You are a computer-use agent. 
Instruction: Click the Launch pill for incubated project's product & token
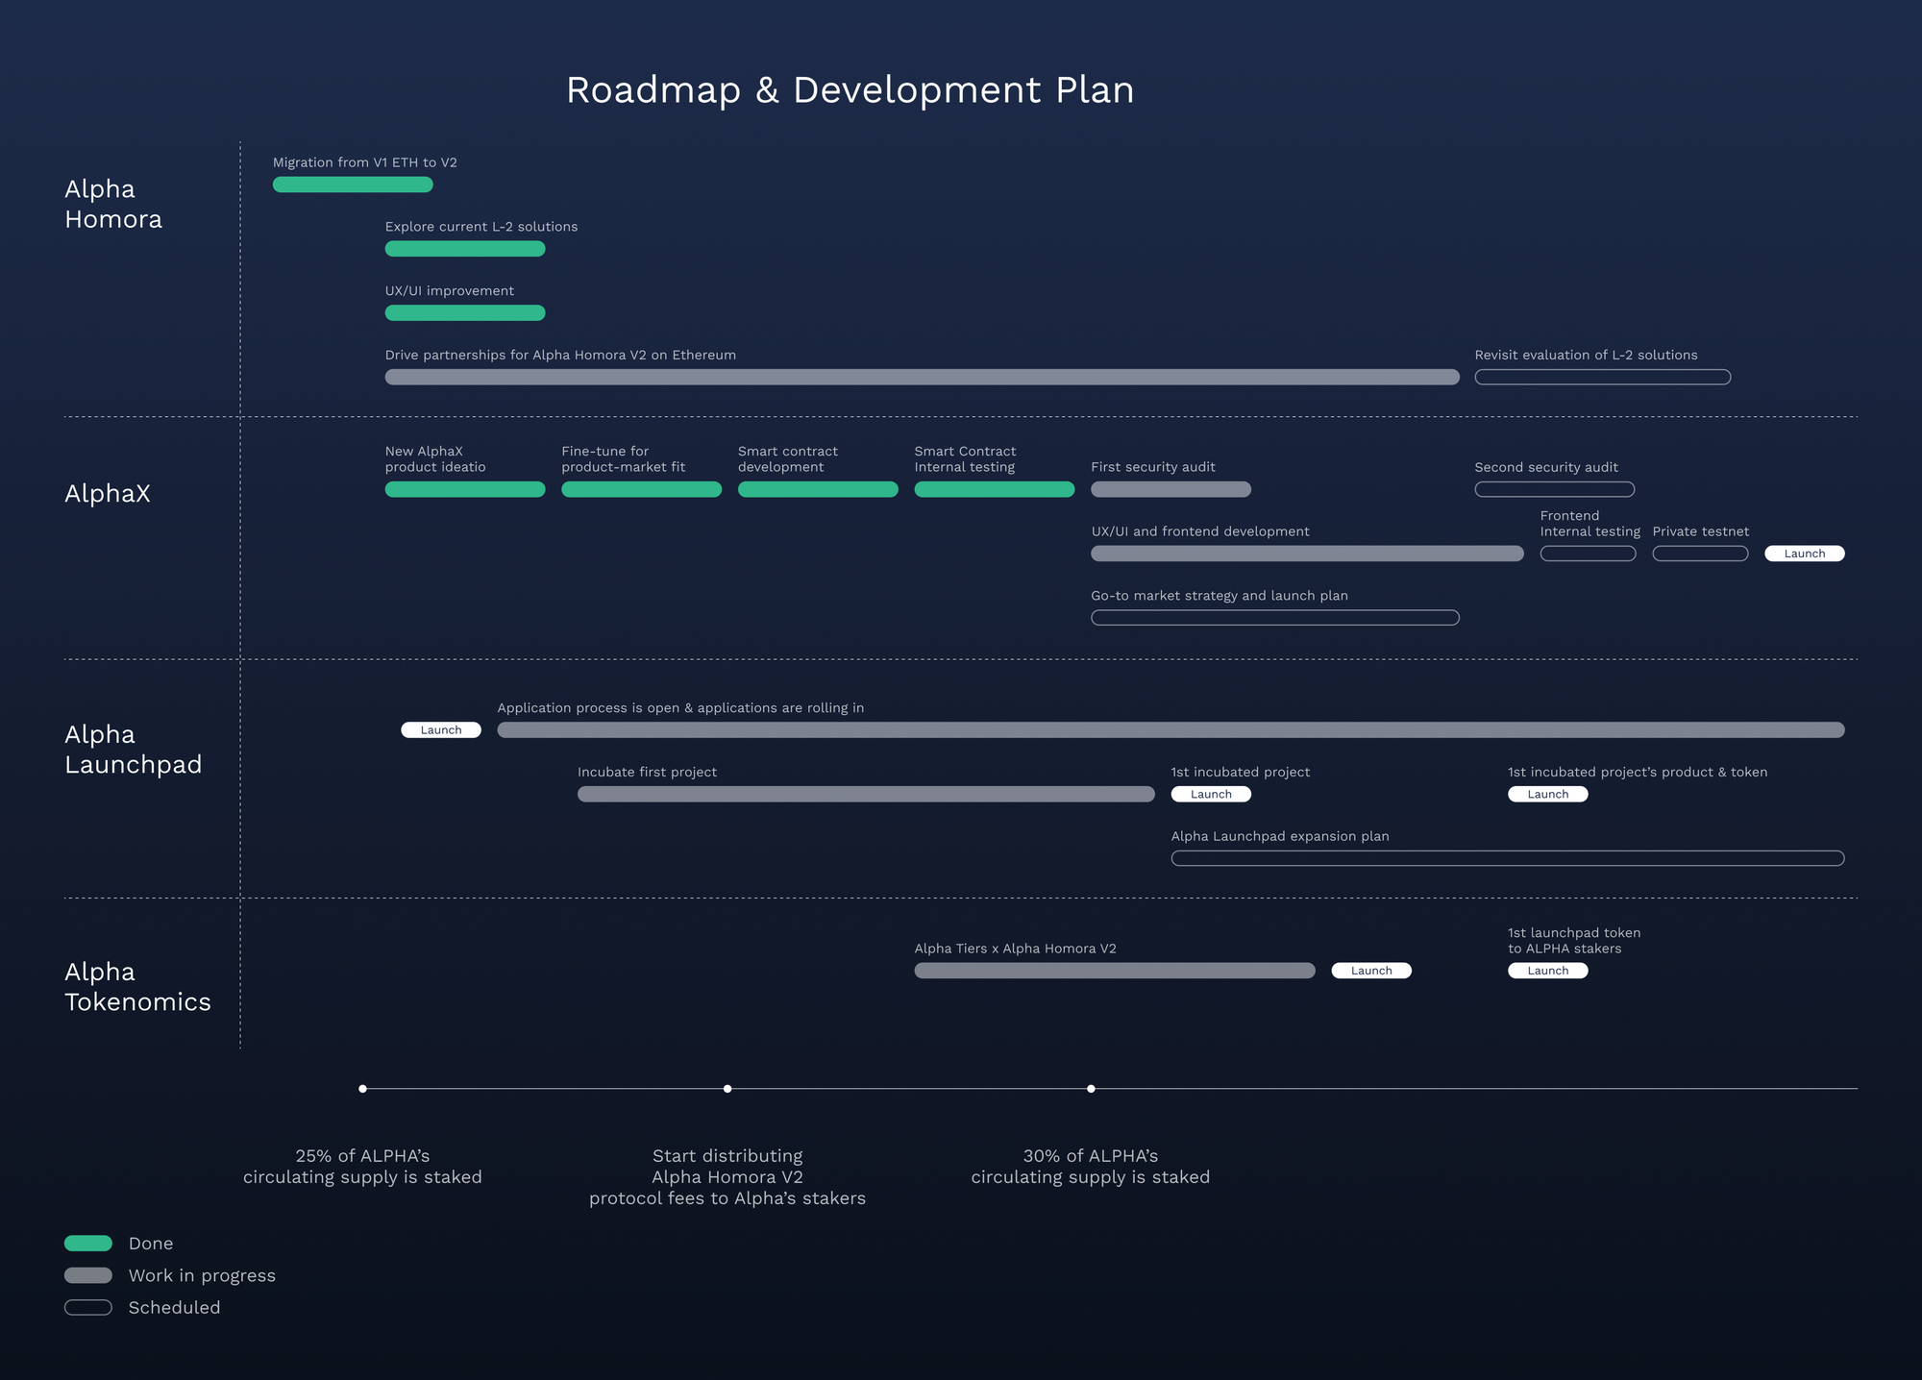click(x=1547, y=794)
